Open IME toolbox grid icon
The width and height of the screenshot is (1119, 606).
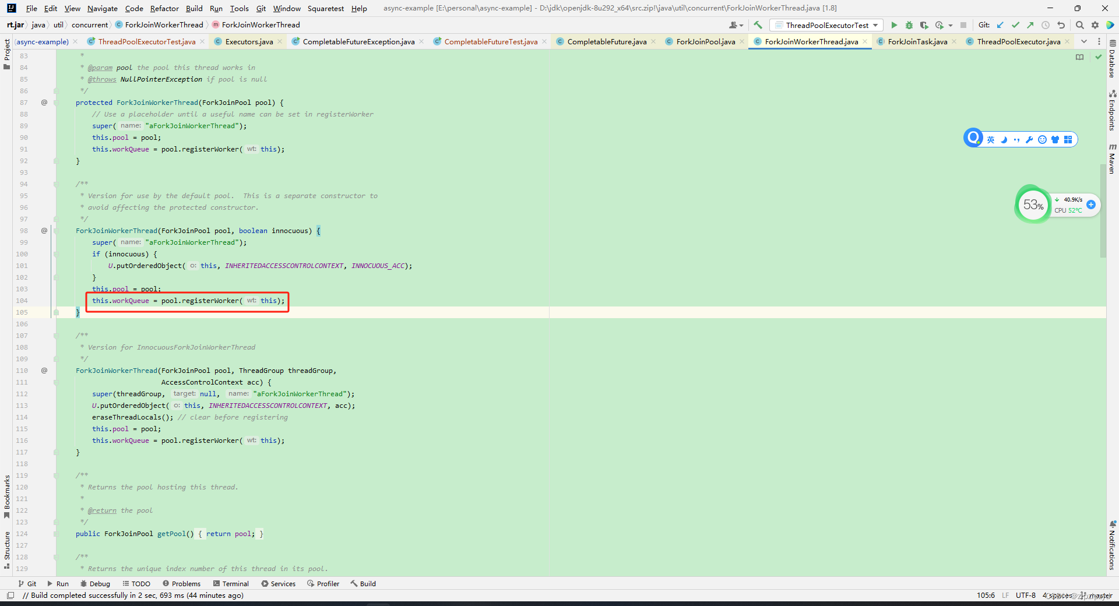(x=1068, y=140)
